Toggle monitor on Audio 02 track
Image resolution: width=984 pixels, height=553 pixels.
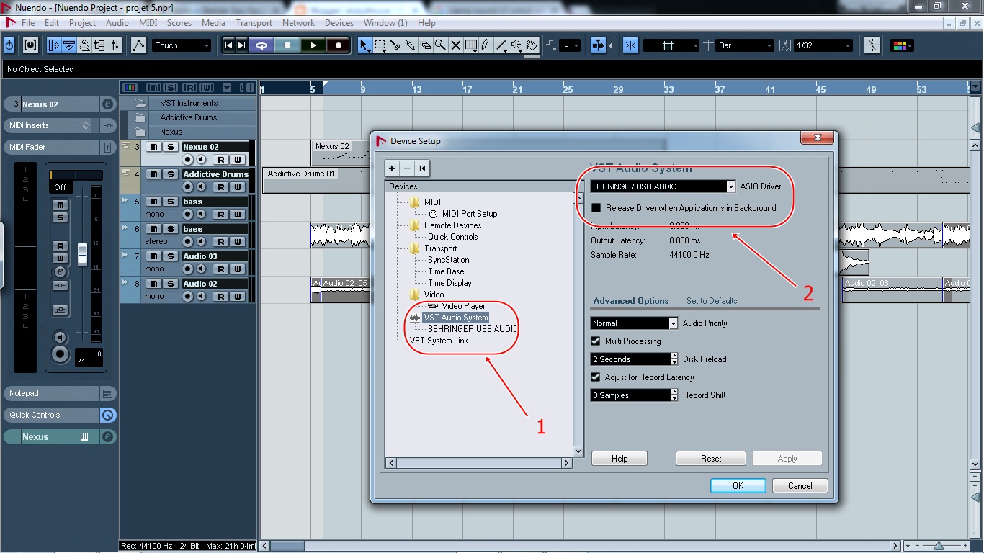(x=202, y=297)
